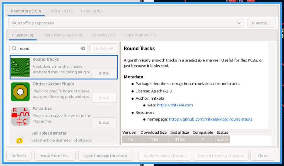
Task: Click the Round Tracks plugin thumbnail
Action: [x=20, y=67]
